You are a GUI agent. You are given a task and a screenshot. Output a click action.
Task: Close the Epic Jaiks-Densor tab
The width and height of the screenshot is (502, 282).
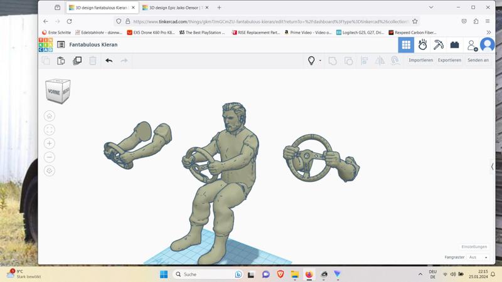(x=207, y=8)
